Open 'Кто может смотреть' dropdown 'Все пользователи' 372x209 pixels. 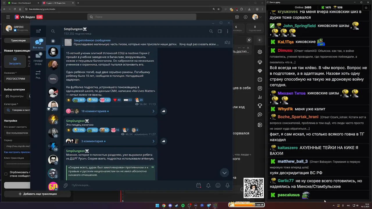coord(17,133)
